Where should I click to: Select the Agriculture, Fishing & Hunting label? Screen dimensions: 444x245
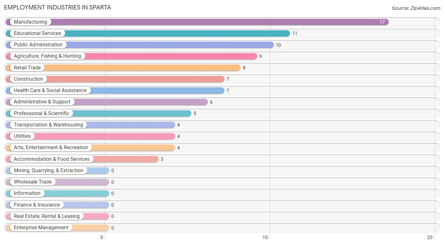(x=47, y=56)
